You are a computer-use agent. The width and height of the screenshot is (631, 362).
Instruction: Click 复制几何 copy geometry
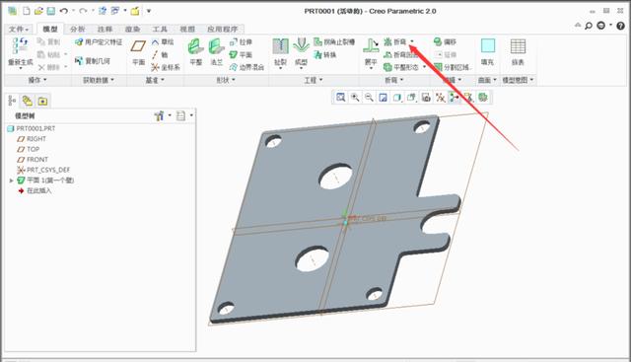pyautogui.click(x=93, y=61)
